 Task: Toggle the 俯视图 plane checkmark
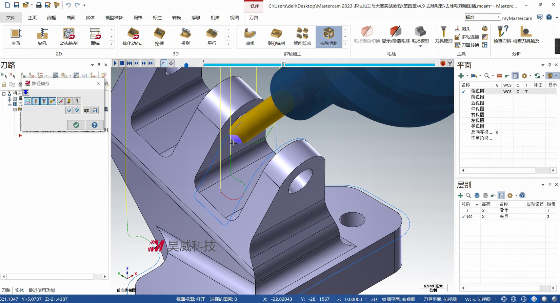click(463, 91)
